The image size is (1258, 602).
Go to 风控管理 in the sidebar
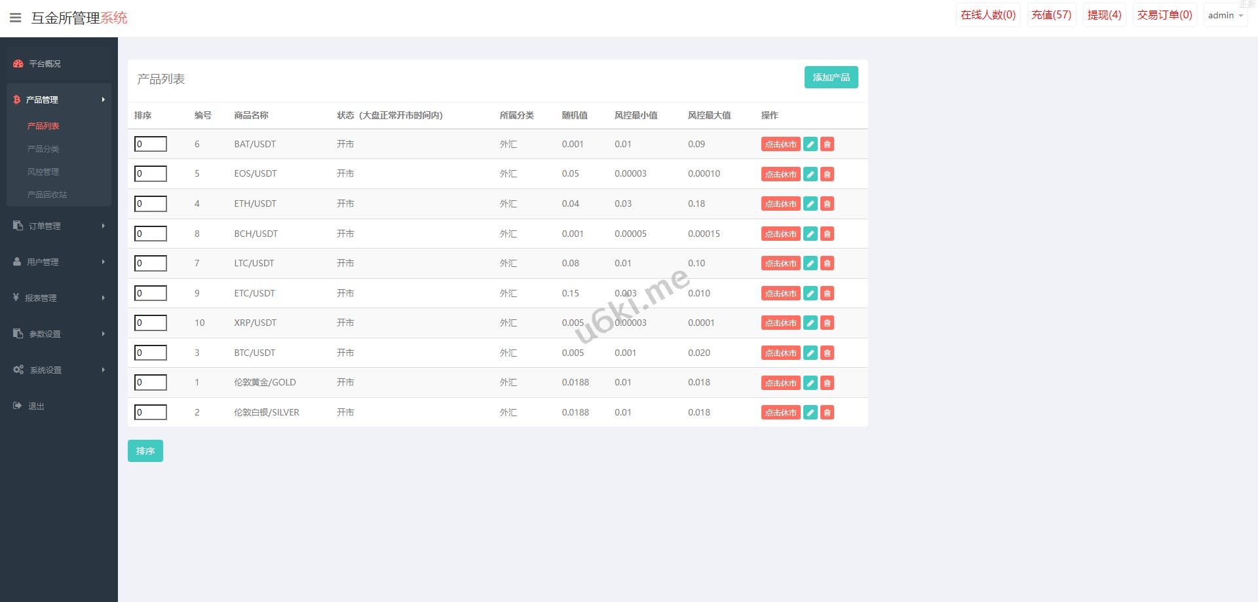pos(43,172)
